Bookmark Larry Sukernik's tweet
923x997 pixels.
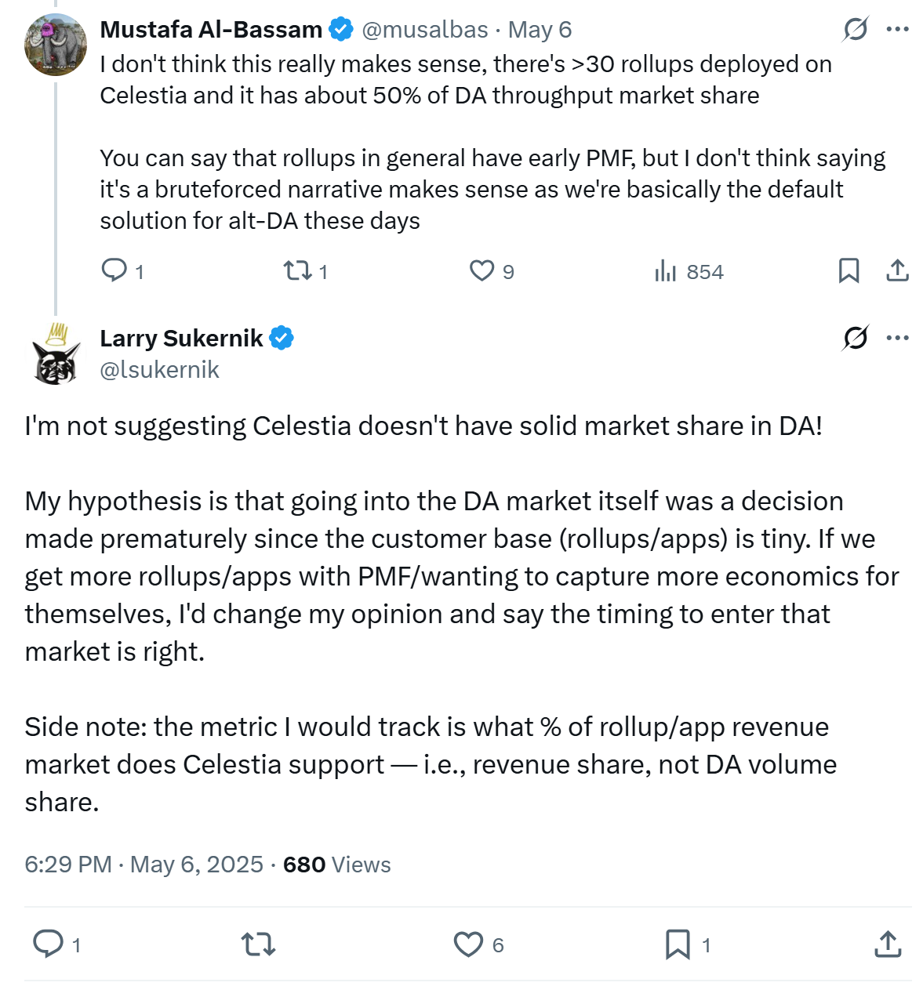point(678,944)
